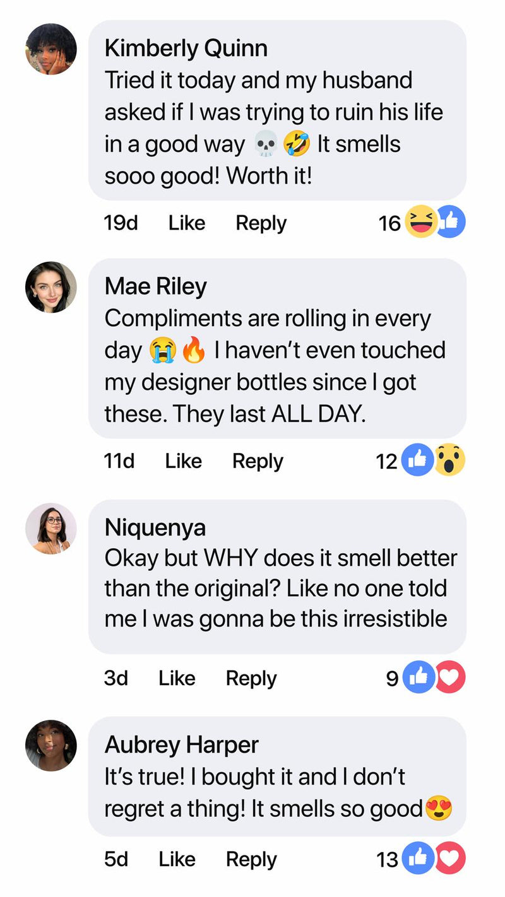Click the thumbs-up reaction on Kimberly Quinn's comment
This screenshot has height=897, width=505.
[x=451, y=222]
